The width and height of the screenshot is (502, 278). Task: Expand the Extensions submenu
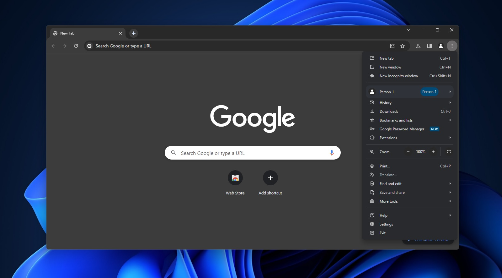pyautogui.click(x=410, y=138)
